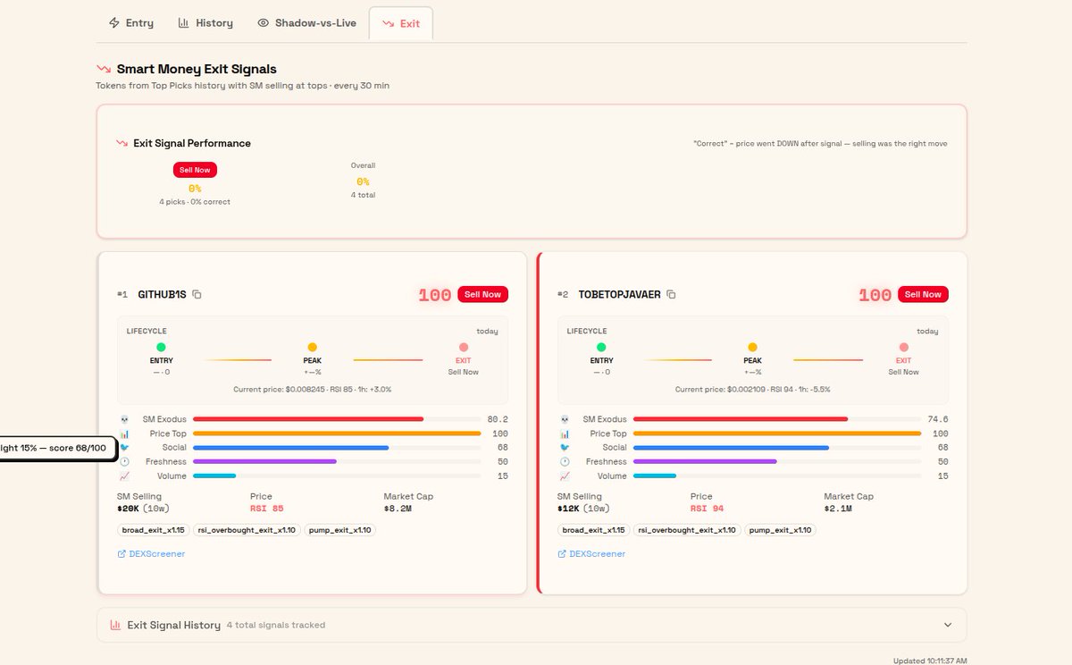Image resolution: width=1072 pixels, height=665 pixels.
Task: Click the green ENTRY dot on GITHUB1S lifecycle
Action: point(161,347)
